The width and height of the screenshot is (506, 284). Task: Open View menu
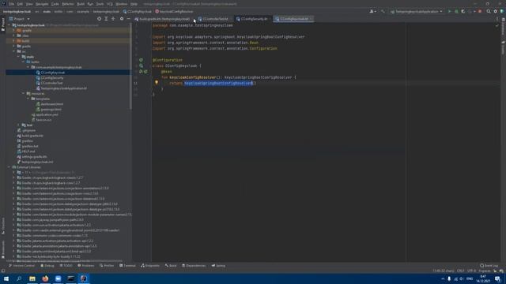pyautogui.click(x=29, y=4)
